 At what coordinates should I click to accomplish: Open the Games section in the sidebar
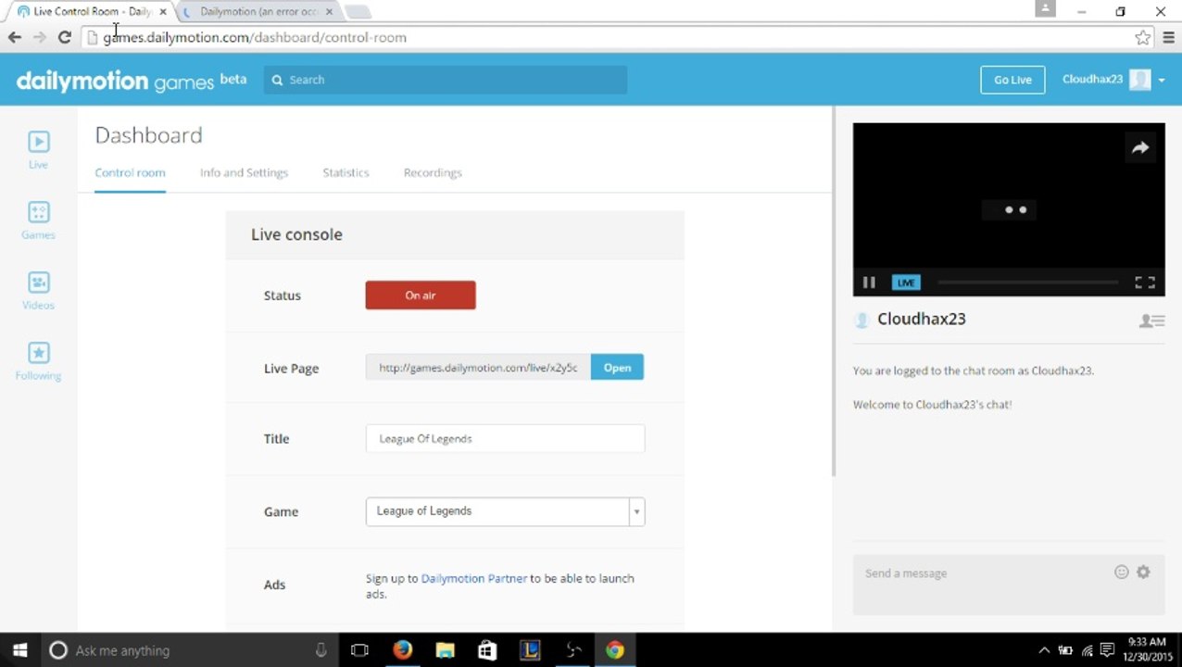click(x=38, y=220)
